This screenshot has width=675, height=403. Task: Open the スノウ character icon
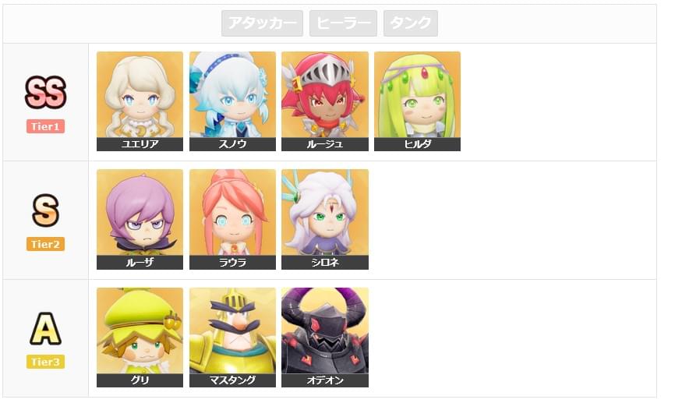click(232, 101)
